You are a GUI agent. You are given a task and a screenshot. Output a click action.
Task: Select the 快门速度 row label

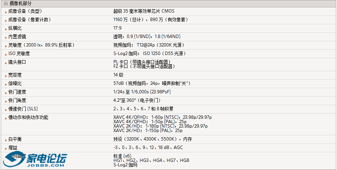pyautogui.click(x=17, y=92)
